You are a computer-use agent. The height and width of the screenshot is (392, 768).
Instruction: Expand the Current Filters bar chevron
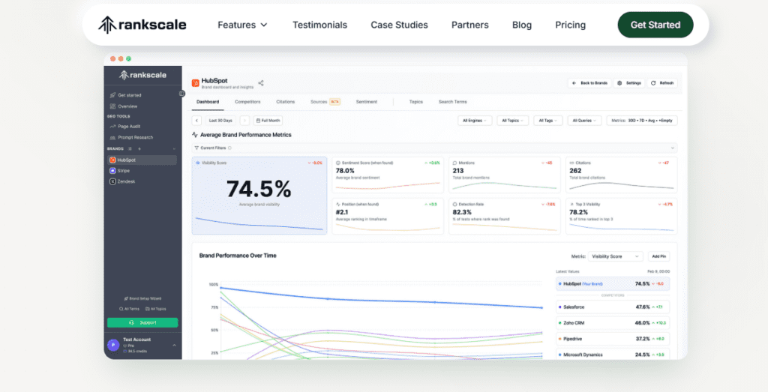click(x=673, y=148)
